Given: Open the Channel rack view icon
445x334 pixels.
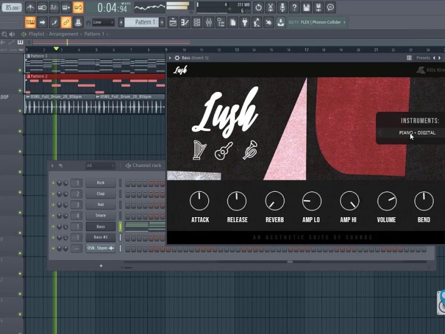Looking at the screenshot, I should 197,22.
